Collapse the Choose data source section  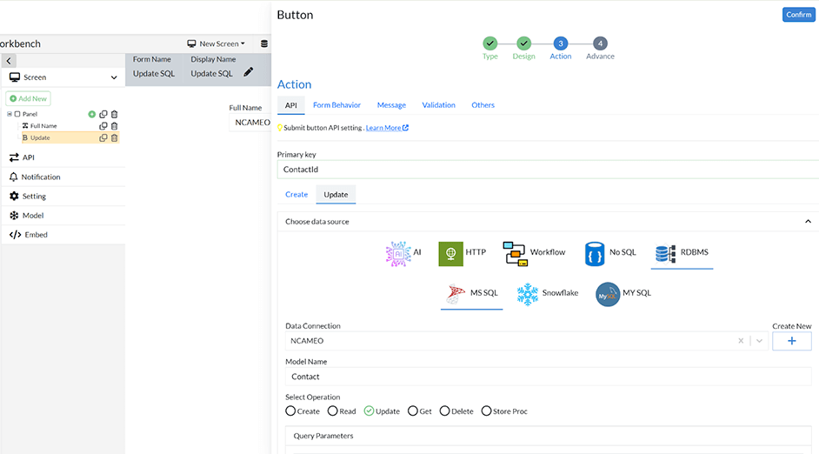tap(808, 222)
